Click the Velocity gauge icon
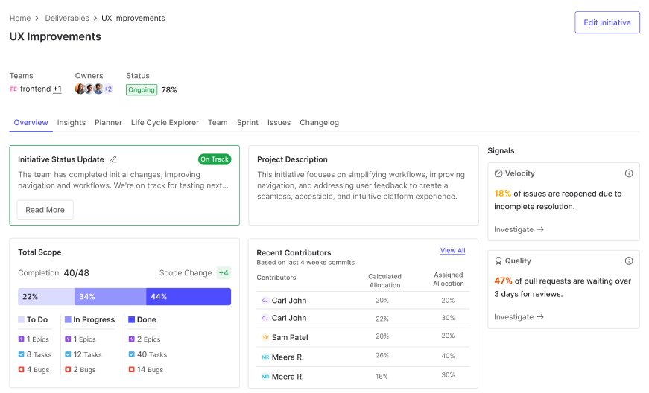The image size is (649, 393). pyautogui.click(x=498, y=173)
